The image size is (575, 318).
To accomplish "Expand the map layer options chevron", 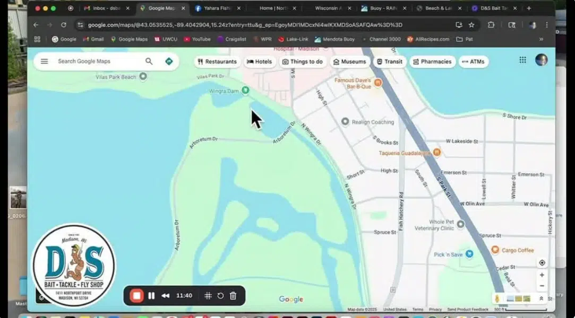I will 541,299.
